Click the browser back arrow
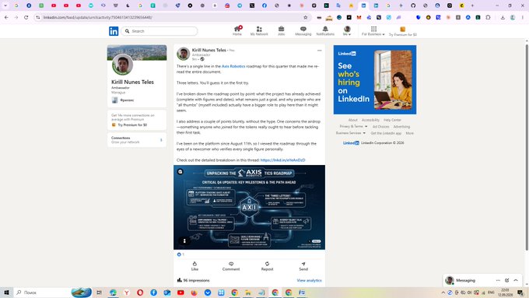The image size is (529, 298). coord(6,17)
